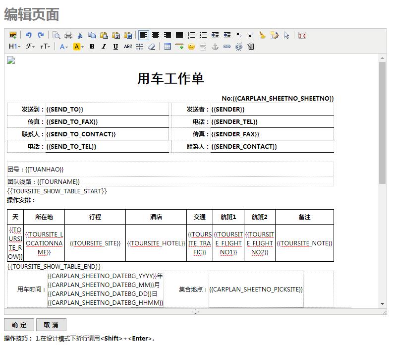Viewport: 395px width, 348px height.
Task: Click the 确定 confirm button
Action: [19, 325]
